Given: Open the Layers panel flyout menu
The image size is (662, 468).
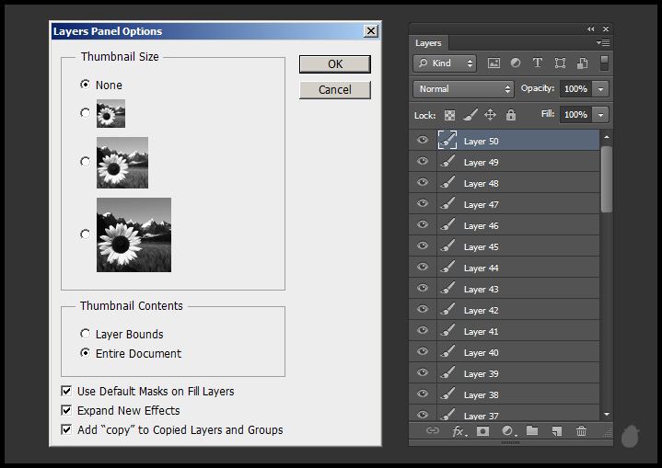Looking at the screenshot, I should point(603,42).
